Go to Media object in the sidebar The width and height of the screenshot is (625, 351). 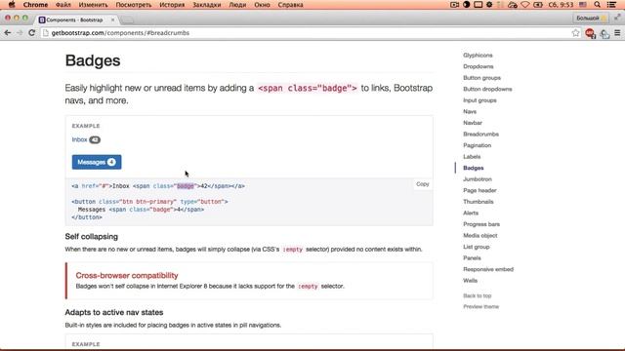479,236
